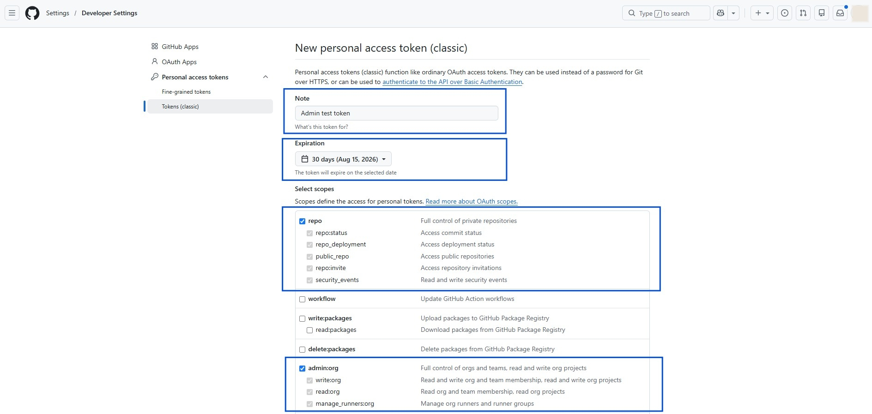Select Personal access tokens sidebar item
The image size is (872, 414).
click(x=195, y=77)
